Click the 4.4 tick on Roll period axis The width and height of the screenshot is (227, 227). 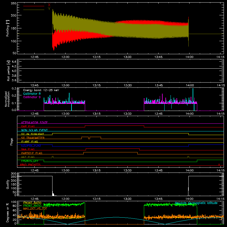tap(14, 62)
